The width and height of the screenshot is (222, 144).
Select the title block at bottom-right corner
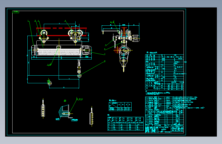tap(165, 130)
